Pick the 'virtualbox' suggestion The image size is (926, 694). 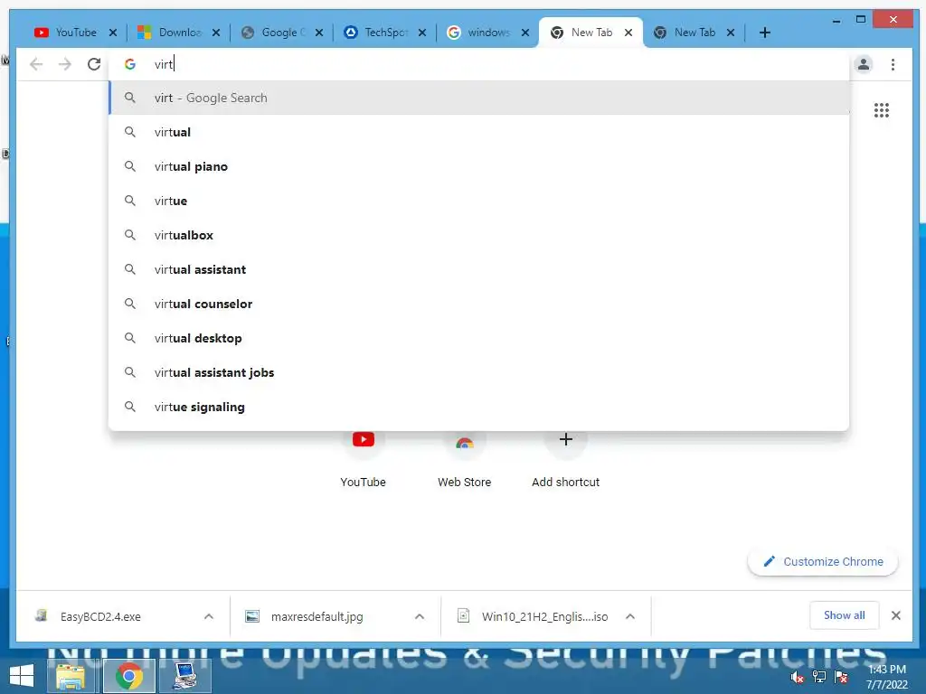[x=479, y=235]
